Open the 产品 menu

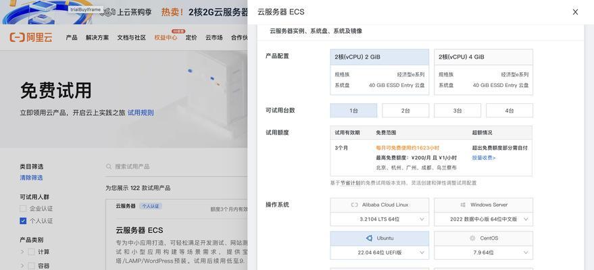[x=72, y=37]
